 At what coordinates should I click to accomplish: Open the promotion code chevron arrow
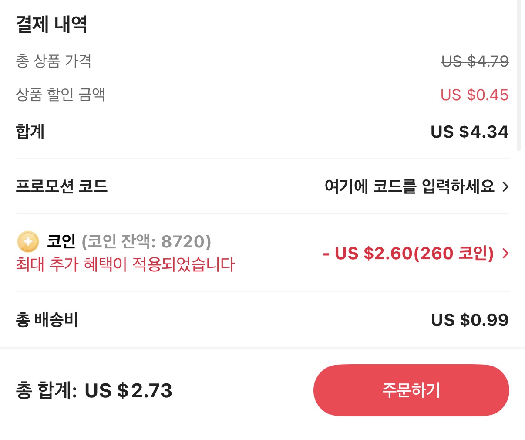click(x=506, y=186)
